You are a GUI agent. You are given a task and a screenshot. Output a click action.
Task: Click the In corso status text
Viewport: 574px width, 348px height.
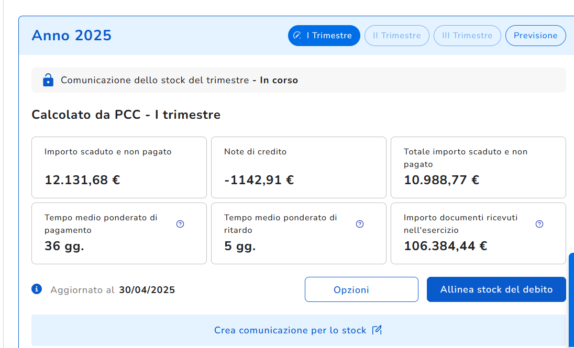pos(279,80)
